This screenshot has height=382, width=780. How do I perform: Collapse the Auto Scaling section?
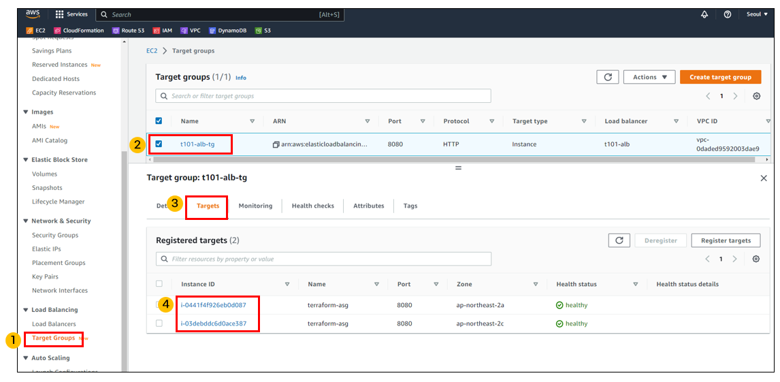(26, 357)
